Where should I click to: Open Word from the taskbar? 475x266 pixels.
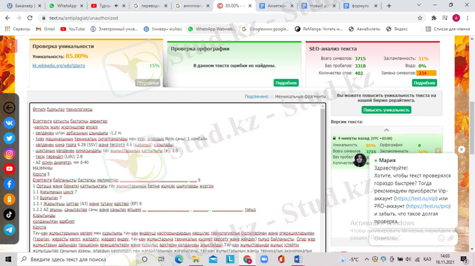click(x=298, y=259)
